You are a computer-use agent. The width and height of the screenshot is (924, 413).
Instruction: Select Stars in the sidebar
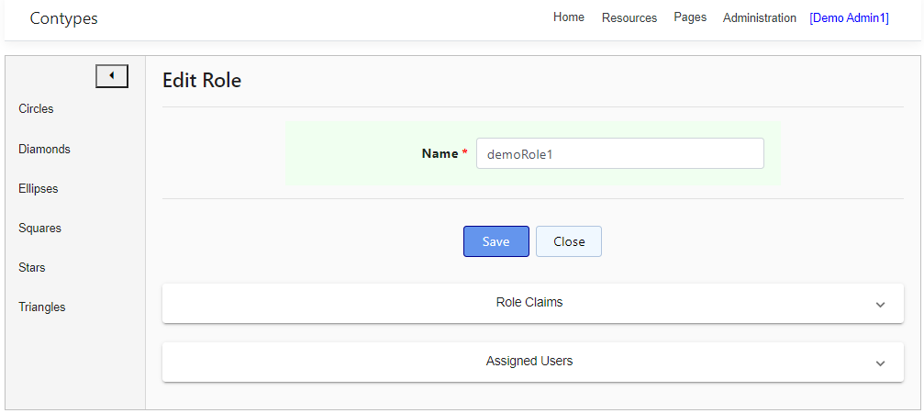click(32, 267)
